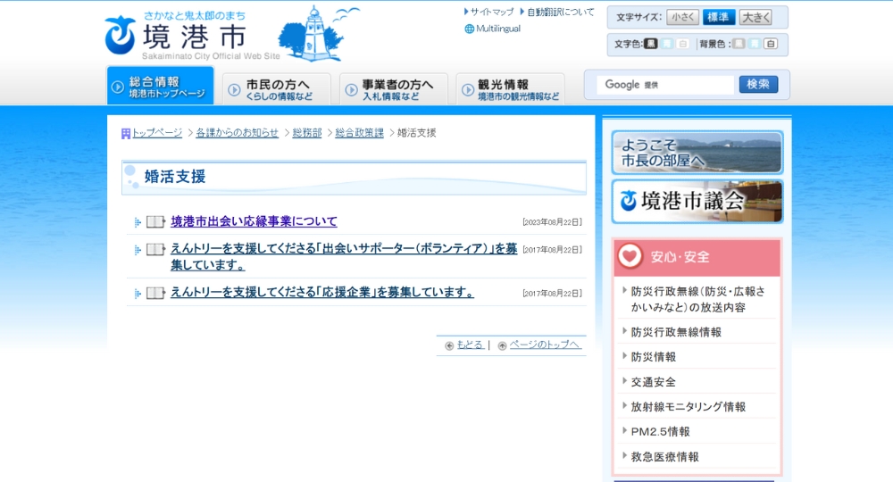Go to トップページ breadcrumb link

click(157, 133)
